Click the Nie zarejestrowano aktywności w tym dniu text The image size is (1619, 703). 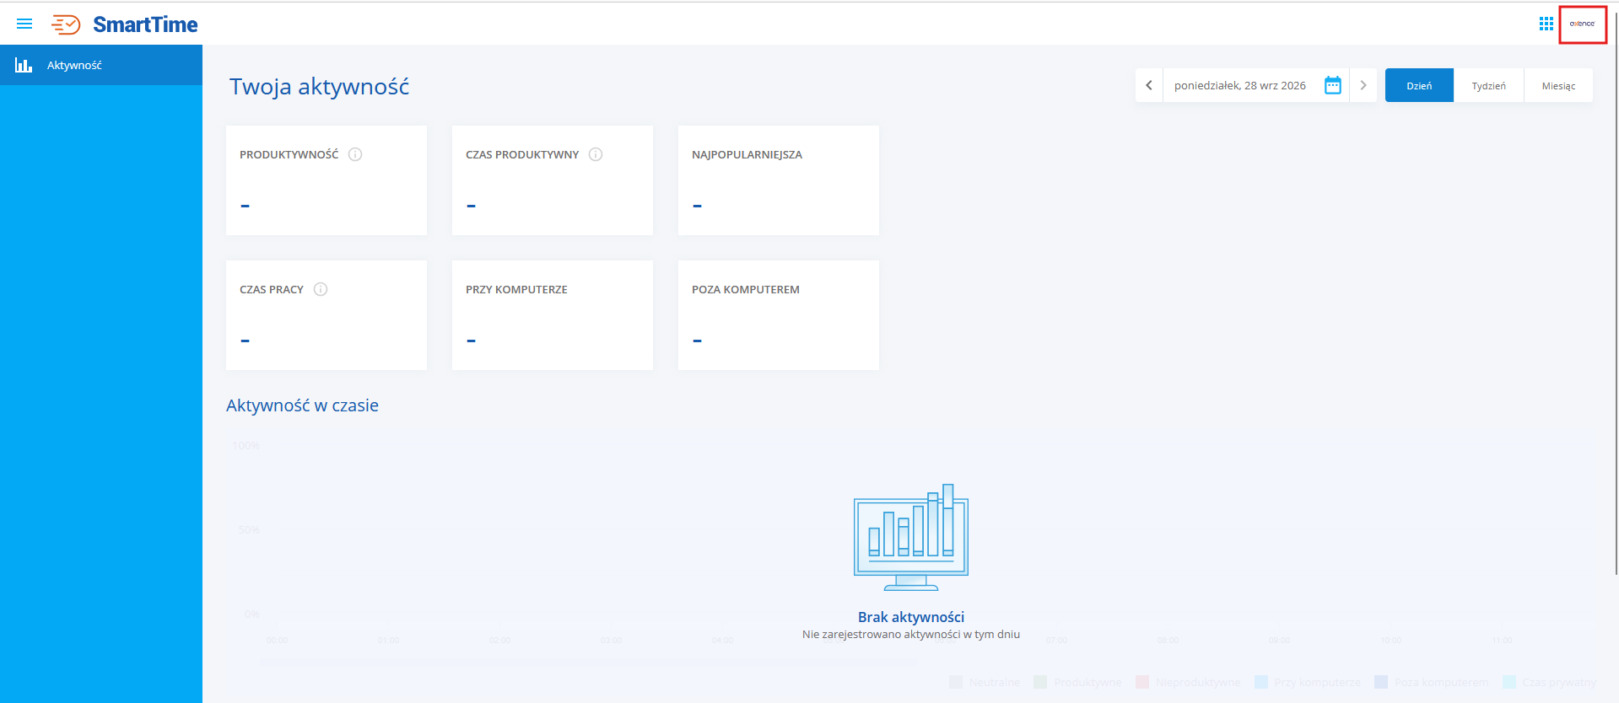(911, 634)
